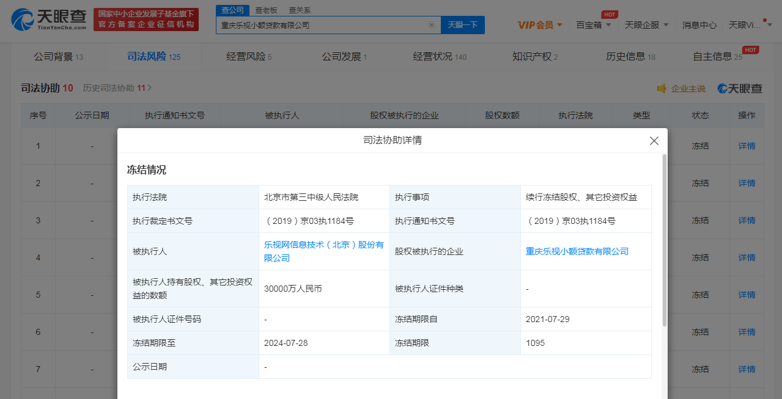Image resolution: width=782 pixels, height=399 pixels.
Task: Click the 天眼查 watermark logo at right
Action: coord(740,89)
